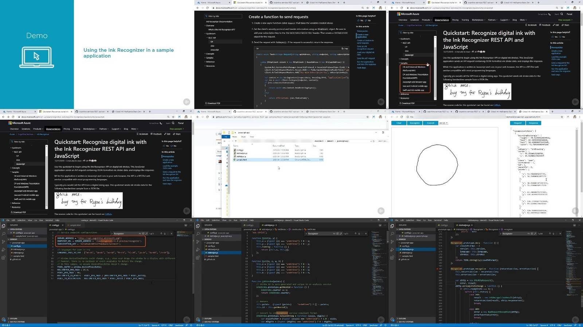Image resolution: width=583 pixels, height=327 pixels.
Task: Toggle Match Whole Word in config.js find widget
Action: pos(143,234)
